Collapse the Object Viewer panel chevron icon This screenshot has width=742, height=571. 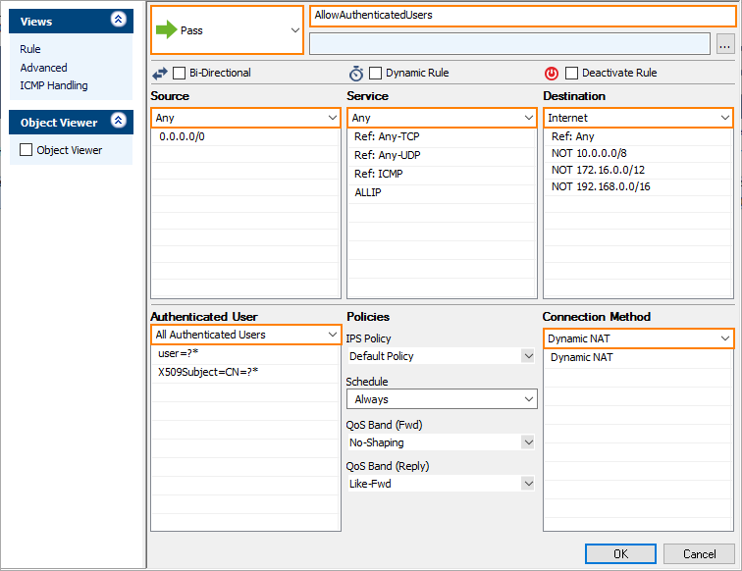coord(119,120)
